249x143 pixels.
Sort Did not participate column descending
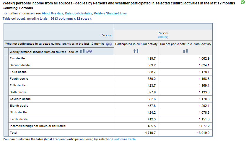click(x=187, y=51)
